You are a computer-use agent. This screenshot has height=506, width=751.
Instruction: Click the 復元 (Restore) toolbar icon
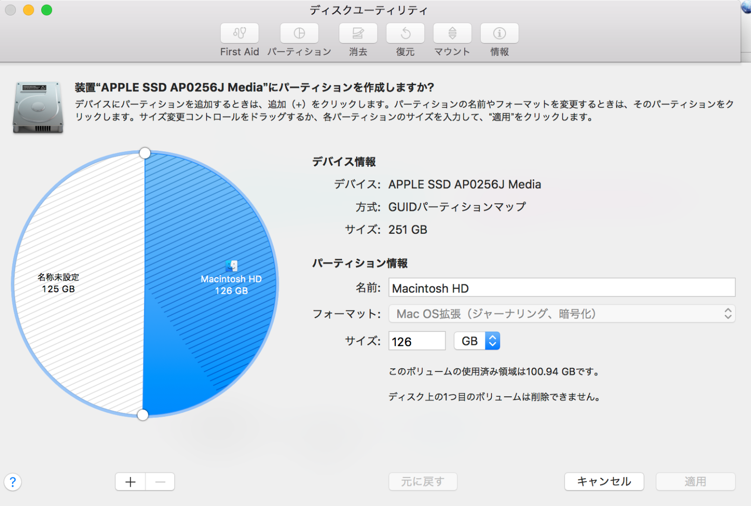[405, 33]
